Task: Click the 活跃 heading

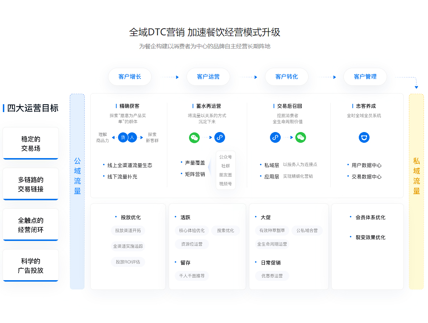Action: pyautogui.click(x=185, y=217)
